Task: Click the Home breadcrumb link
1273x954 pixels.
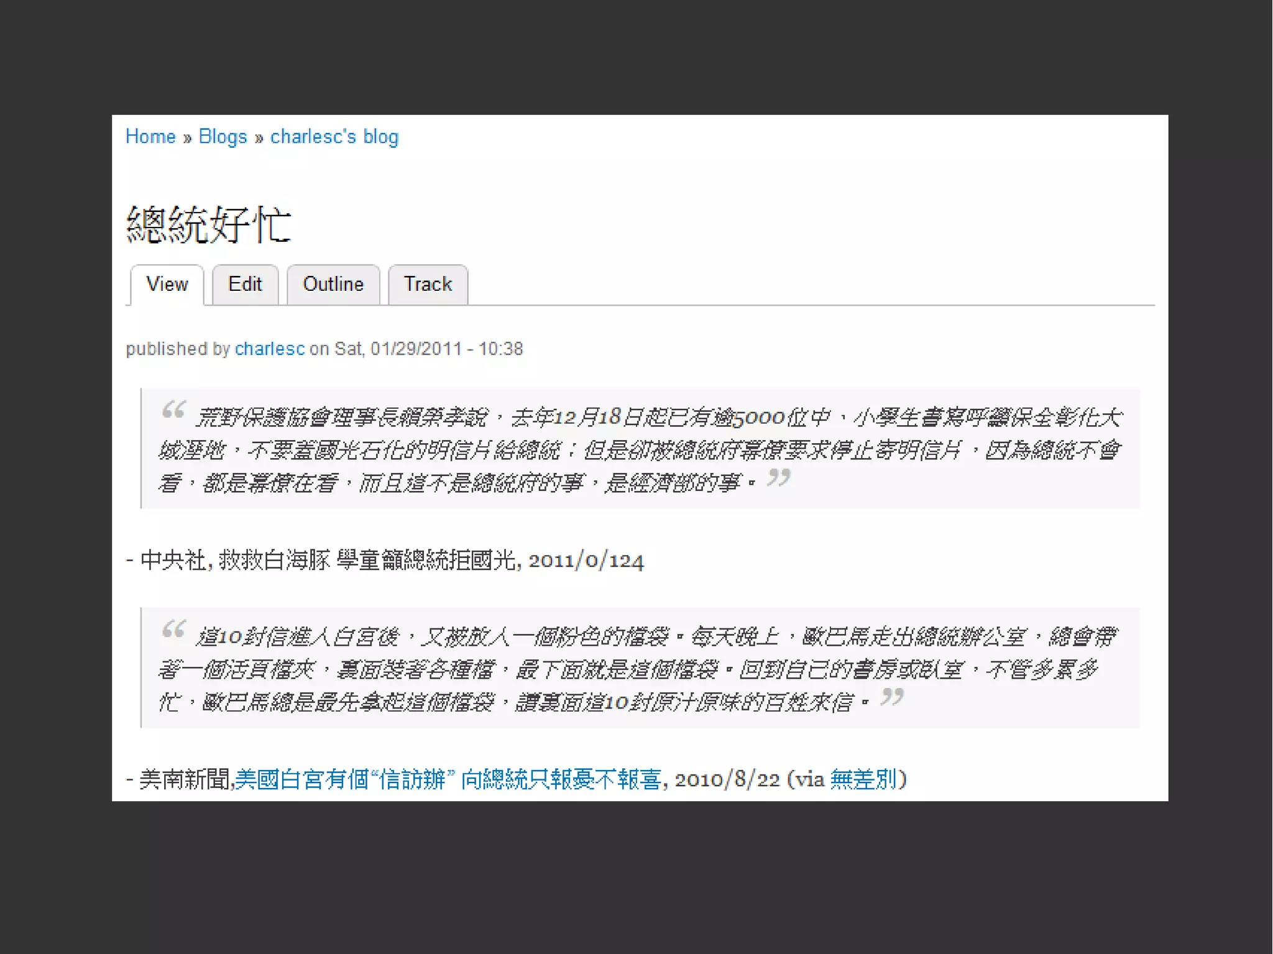Action: point(150,137)
